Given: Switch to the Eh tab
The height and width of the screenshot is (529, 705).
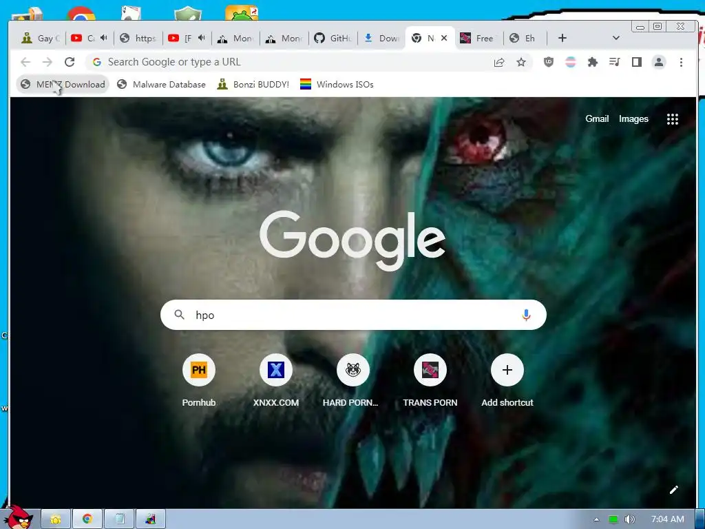Looking at the screenshot, I should [525, 39].
